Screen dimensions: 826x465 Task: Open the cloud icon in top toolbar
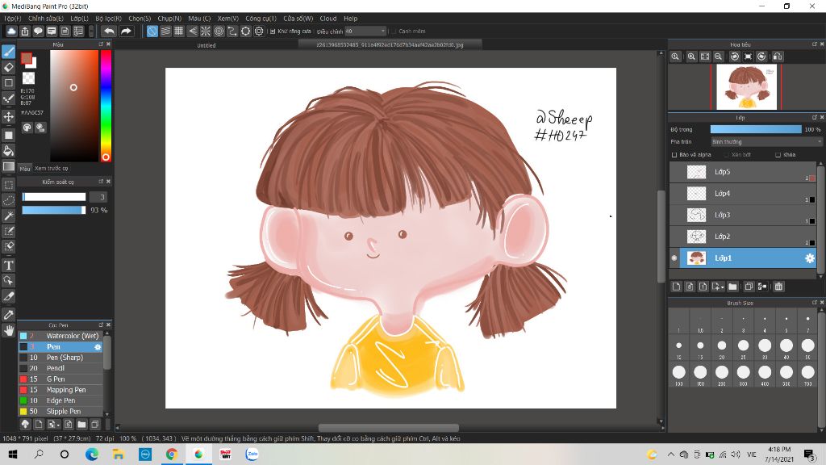click(x=11, y=31)
